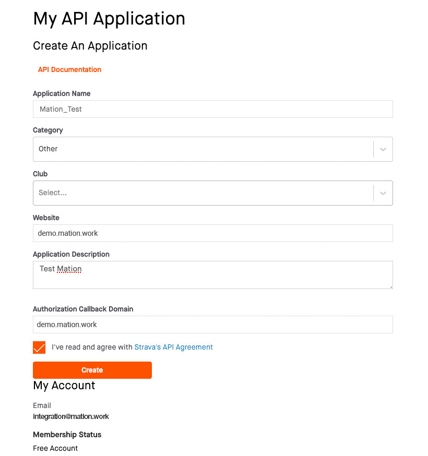
Task: Click the Authorization Callback Domain field
Action: pos(212,325)
